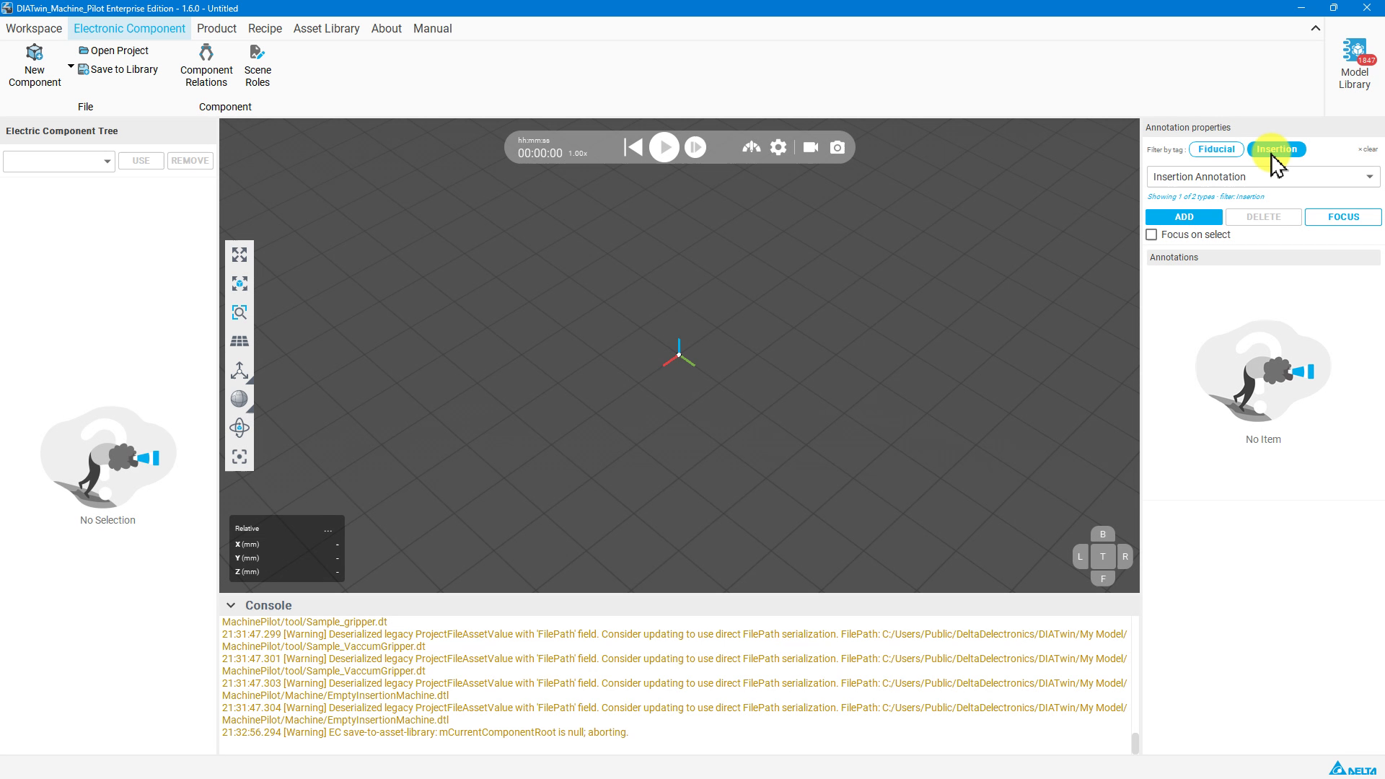This screenshot has height=779, width=1385.
Task: Collapse the Console panel
Action: pos(230,606)
